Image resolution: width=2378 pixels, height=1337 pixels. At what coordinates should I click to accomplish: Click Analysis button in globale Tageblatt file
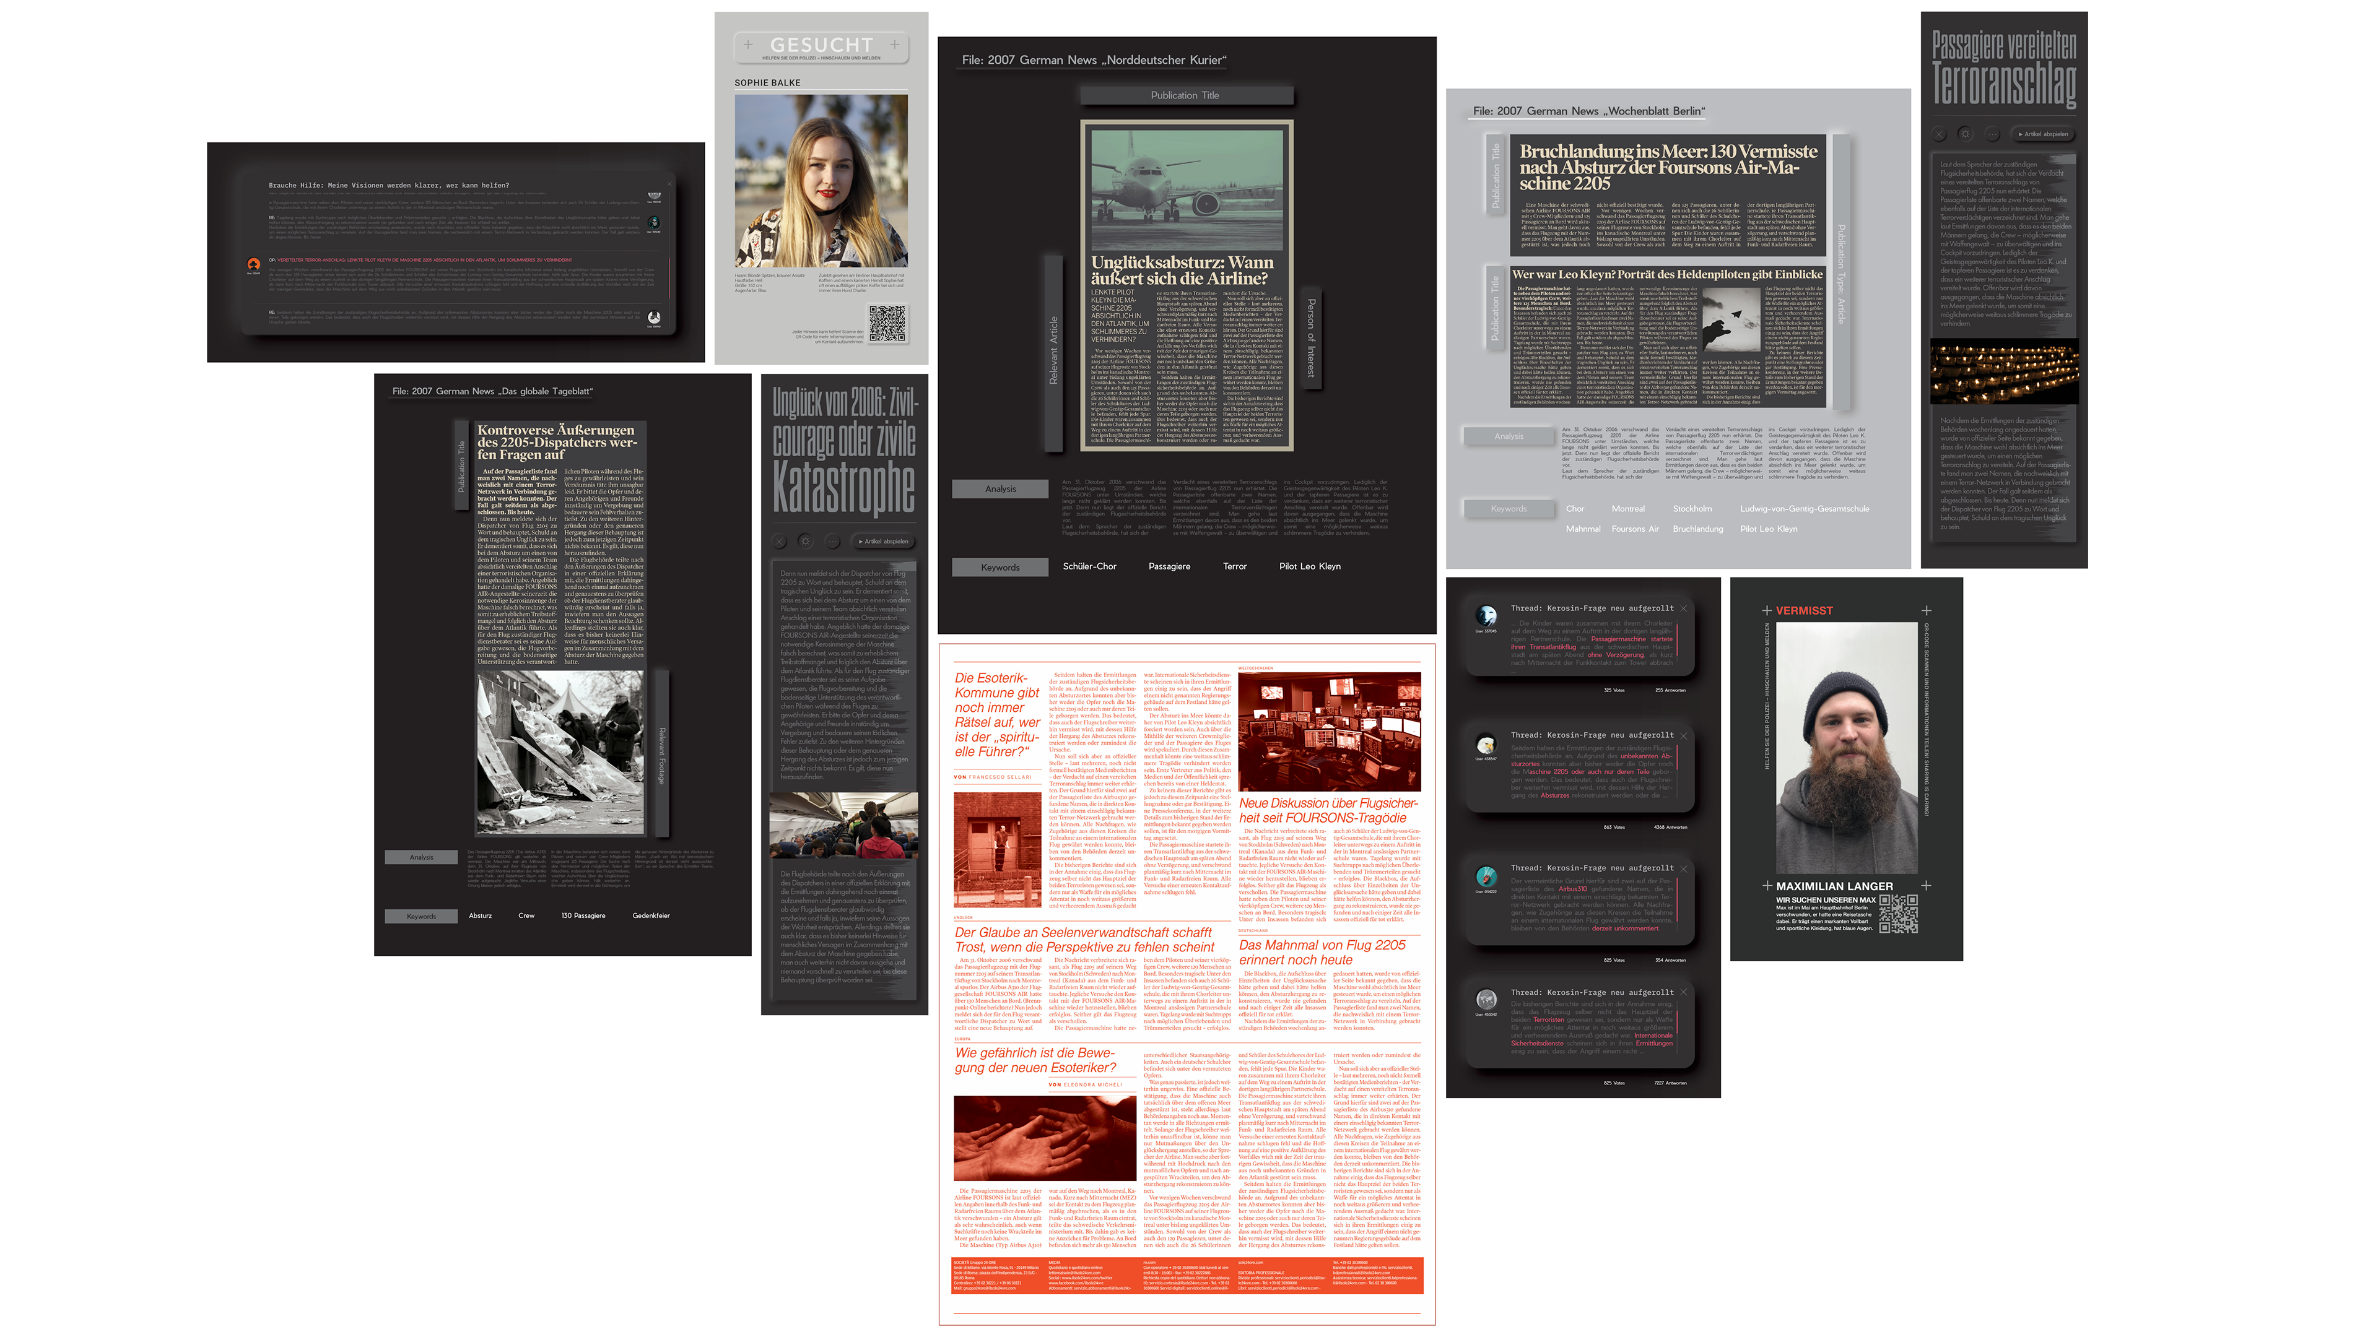pyautogui.click(x=421, y=858)
